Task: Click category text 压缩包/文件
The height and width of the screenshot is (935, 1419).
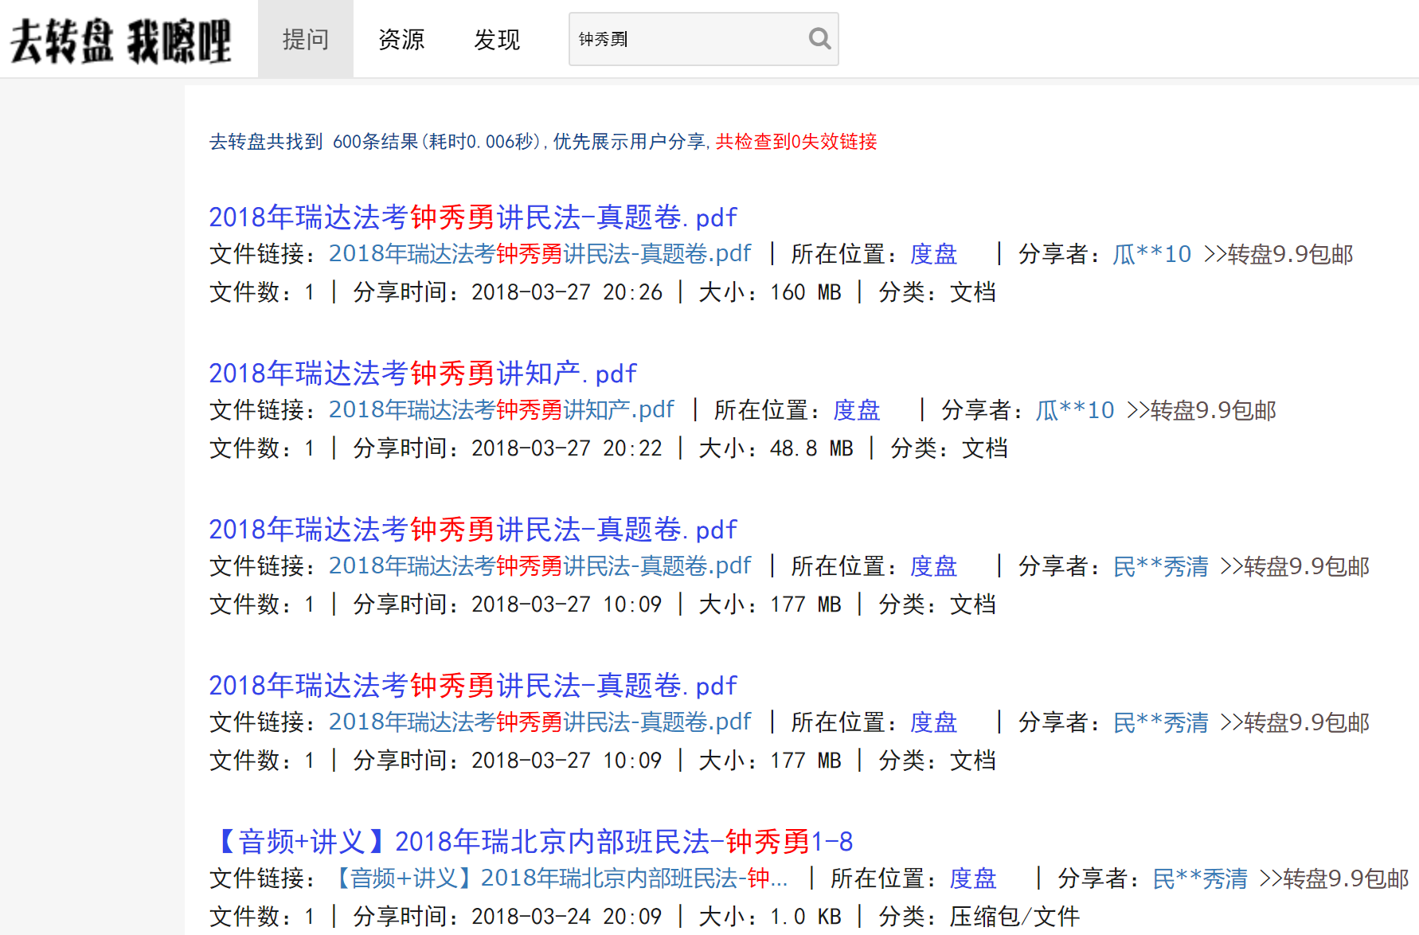Action: [1014, 916]
